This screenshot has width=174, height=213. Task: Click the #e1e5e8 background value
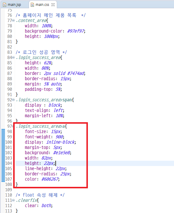tap(62, 153)
